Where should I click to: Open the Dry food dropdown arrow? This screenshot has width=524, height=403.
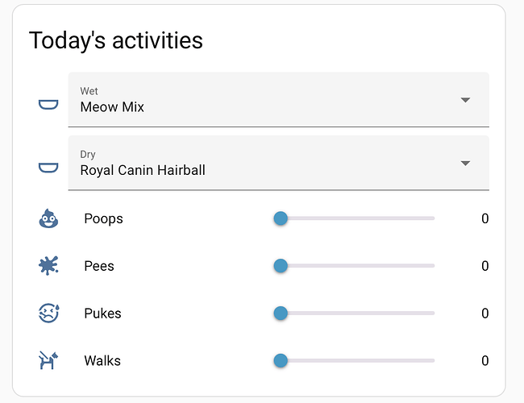click(465, 163)
